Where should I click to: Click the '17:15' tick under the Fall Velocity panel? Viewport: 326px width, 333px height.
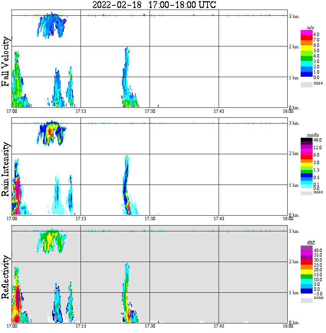click(x=81, y=111)
